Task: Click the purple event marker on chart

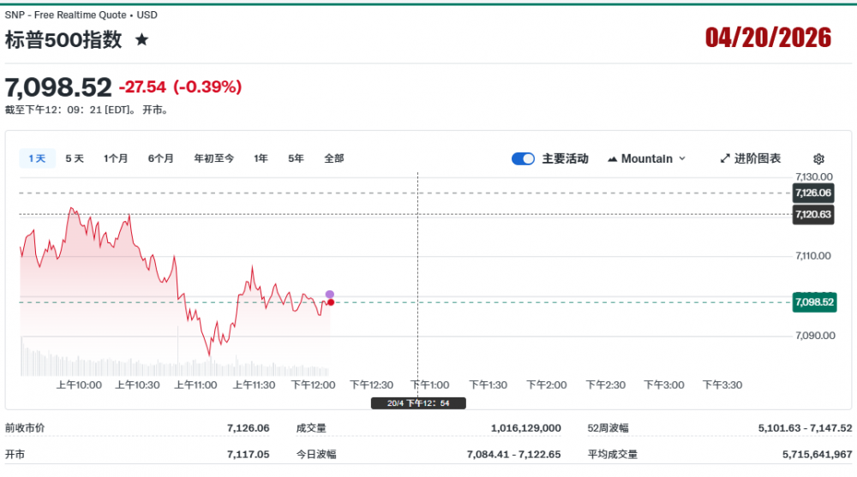Action: point(330,295)
